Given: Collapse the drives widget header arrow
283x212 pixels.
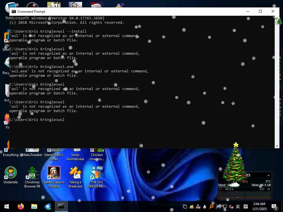Looking at the screenshot, I should click(269, 175).
